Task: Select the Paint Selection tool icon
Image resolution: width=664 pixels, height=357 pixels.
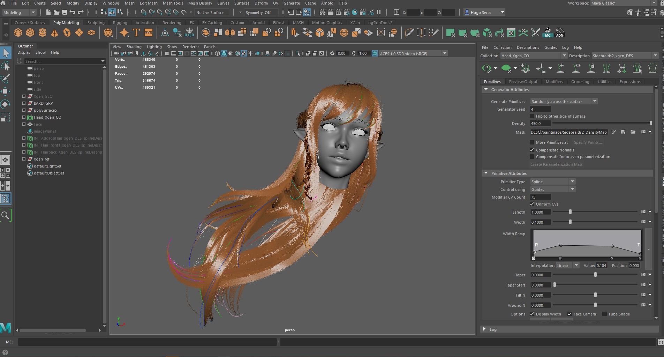Action: pos(6,79)
